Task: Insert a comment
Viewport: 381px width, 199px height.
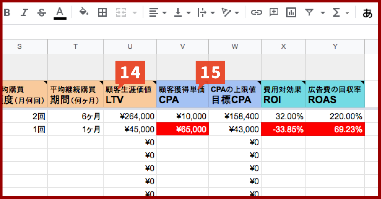Action: [x=274, y=12]
